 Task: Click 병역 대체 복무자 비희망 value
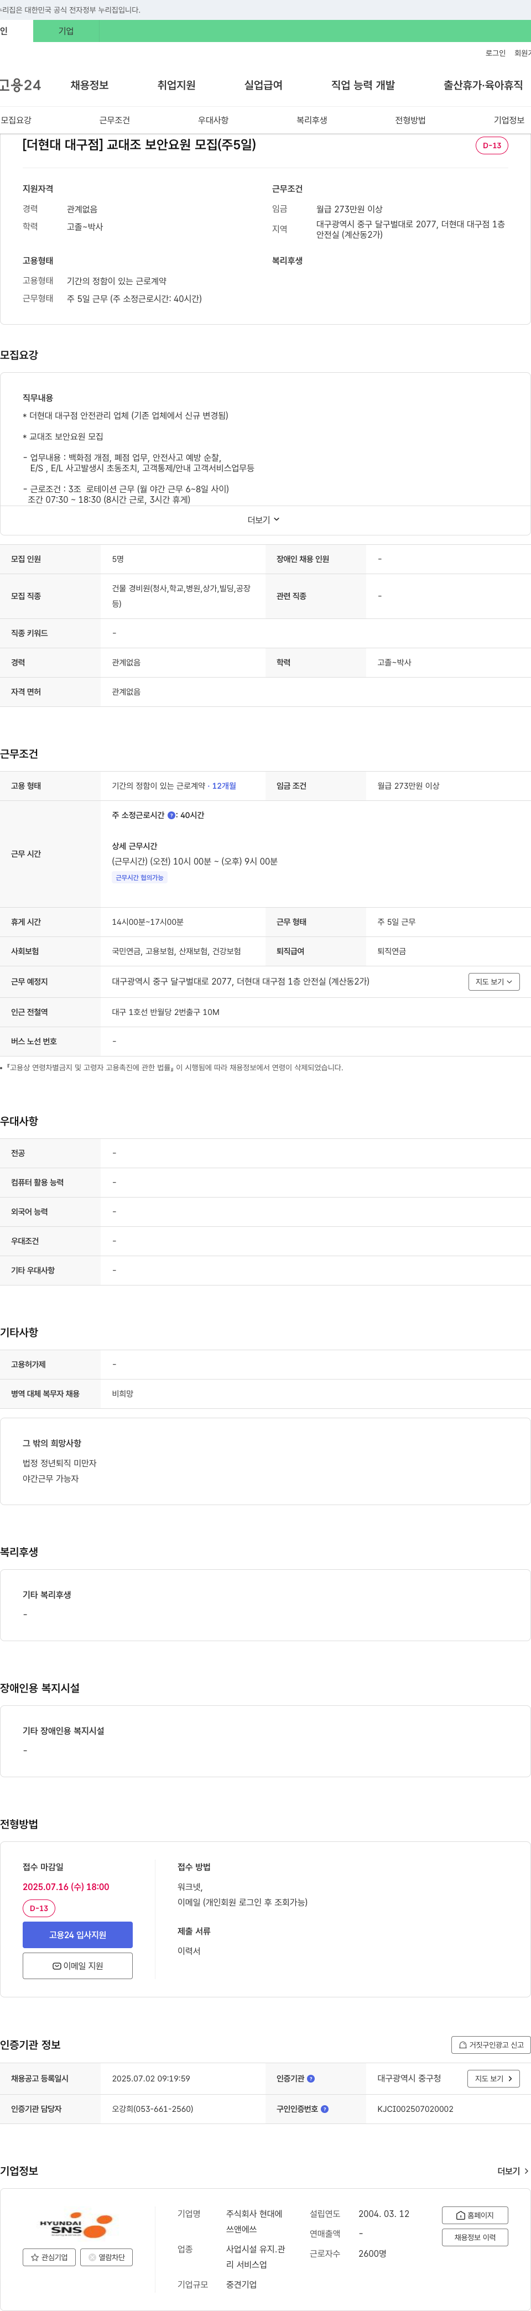click(x=123, y=1394)
